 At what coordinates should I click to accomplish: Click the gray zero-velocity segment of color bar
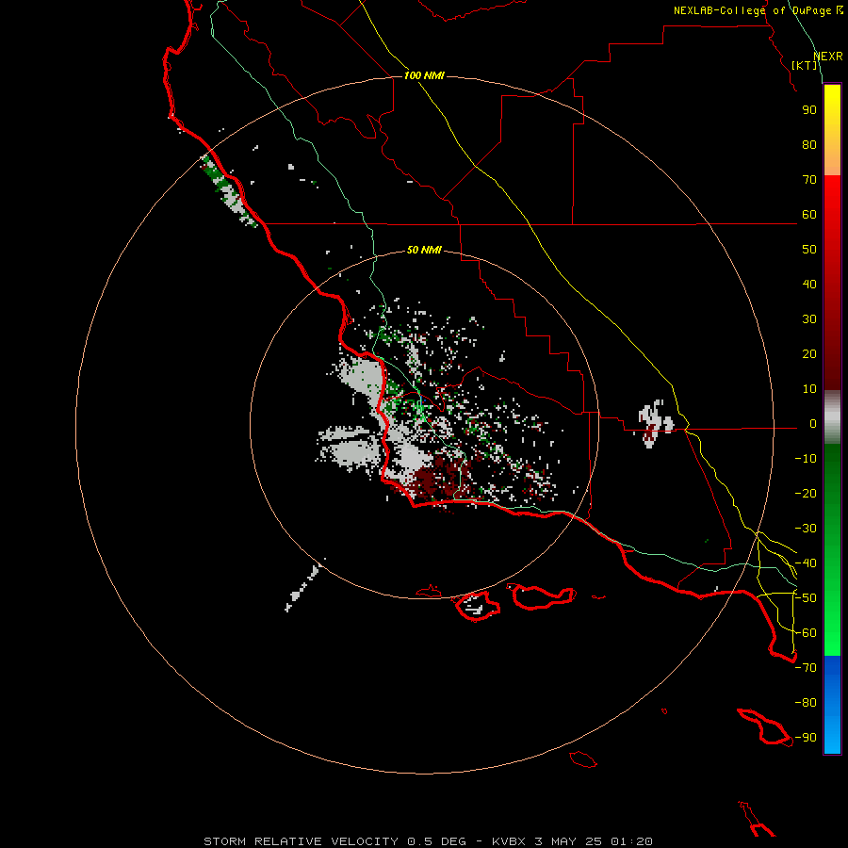click(x=832, y=417)
